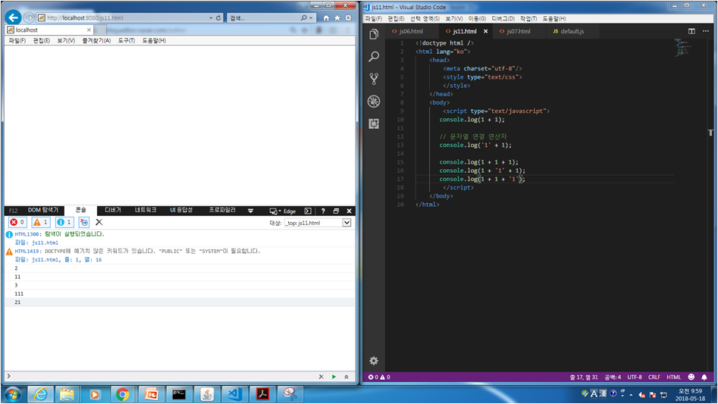Toggle warning messages filter in the console
718x404 pixels.
coord(41,222)
